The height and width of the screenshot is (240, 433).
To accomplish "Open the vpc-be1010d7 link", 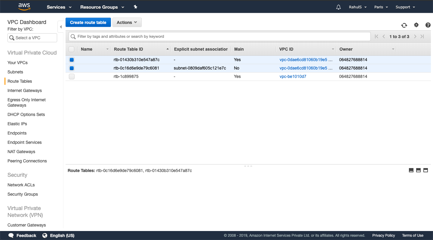I will (x=293, y=76).
